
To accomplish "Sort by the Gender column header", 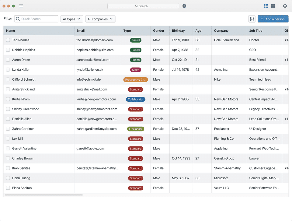I will (160, 30).
